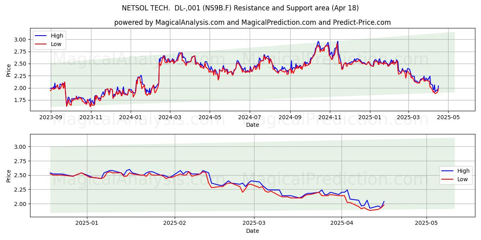Click the 'Date' x-axis label of upper chart
The width and height of the screenshot is (481, 240).
253,125
